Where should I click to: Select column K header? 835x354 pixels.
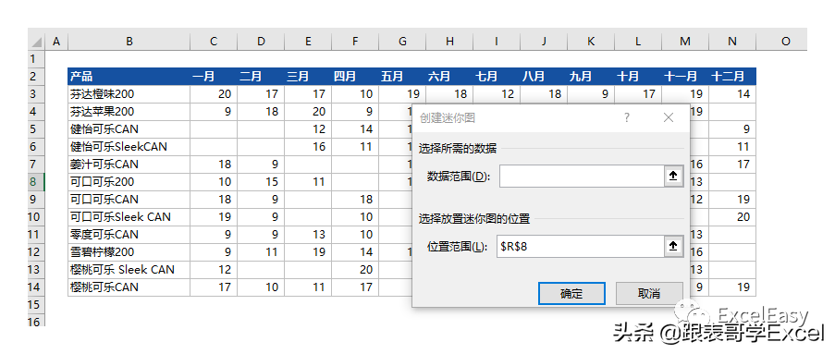coord(591,42)
